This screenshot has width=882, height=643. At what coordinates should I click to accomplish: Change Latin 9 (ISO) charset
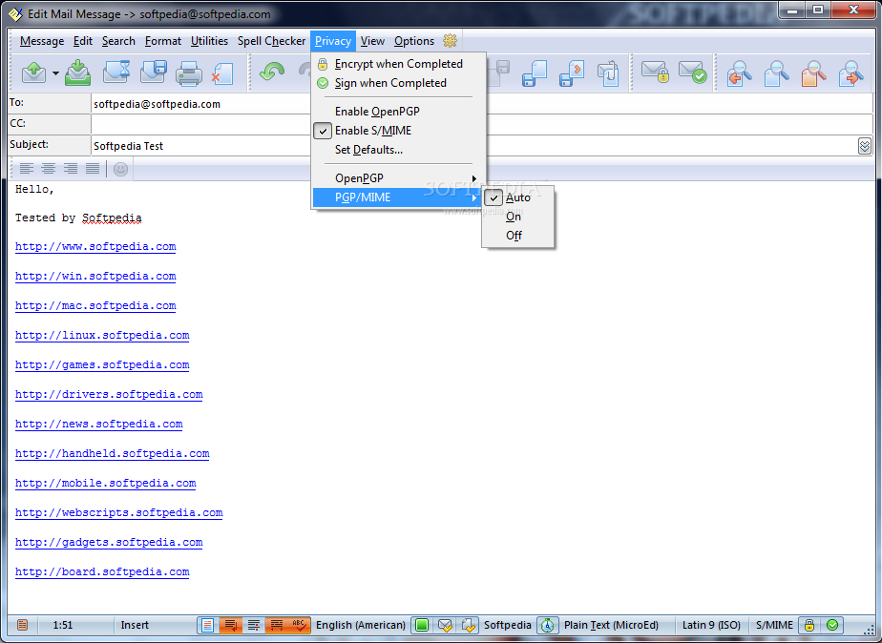tap(711, 625)
